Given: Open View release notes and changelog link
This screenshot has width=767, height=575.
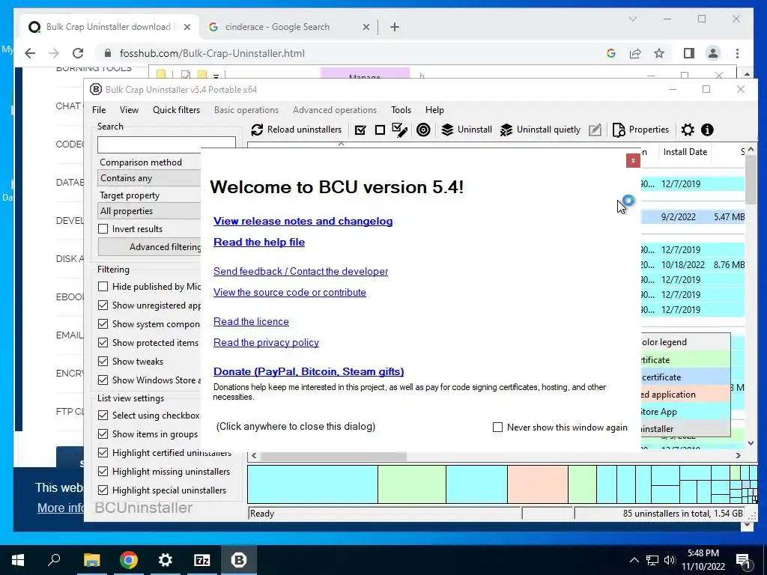Looking at the screenshot, I should pos(303,221).
